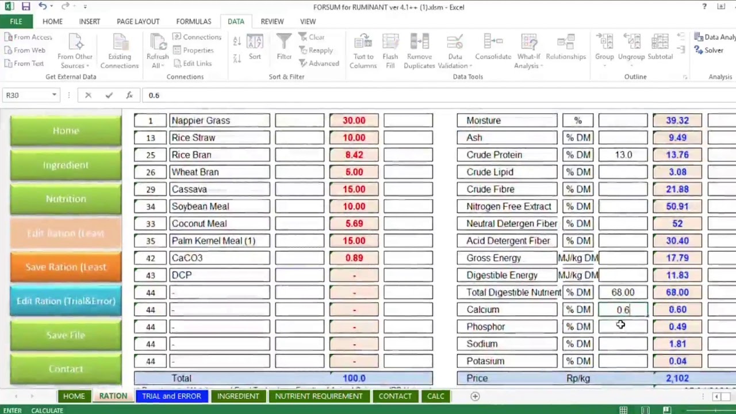The image size is (736, 414).
Task: Open the From Text data import
Action: pos(24,63)
